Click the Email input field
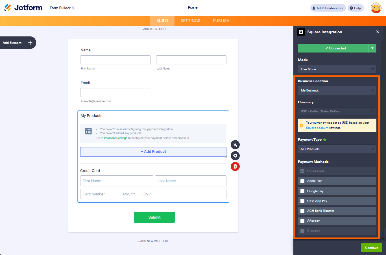 [115, 93]
